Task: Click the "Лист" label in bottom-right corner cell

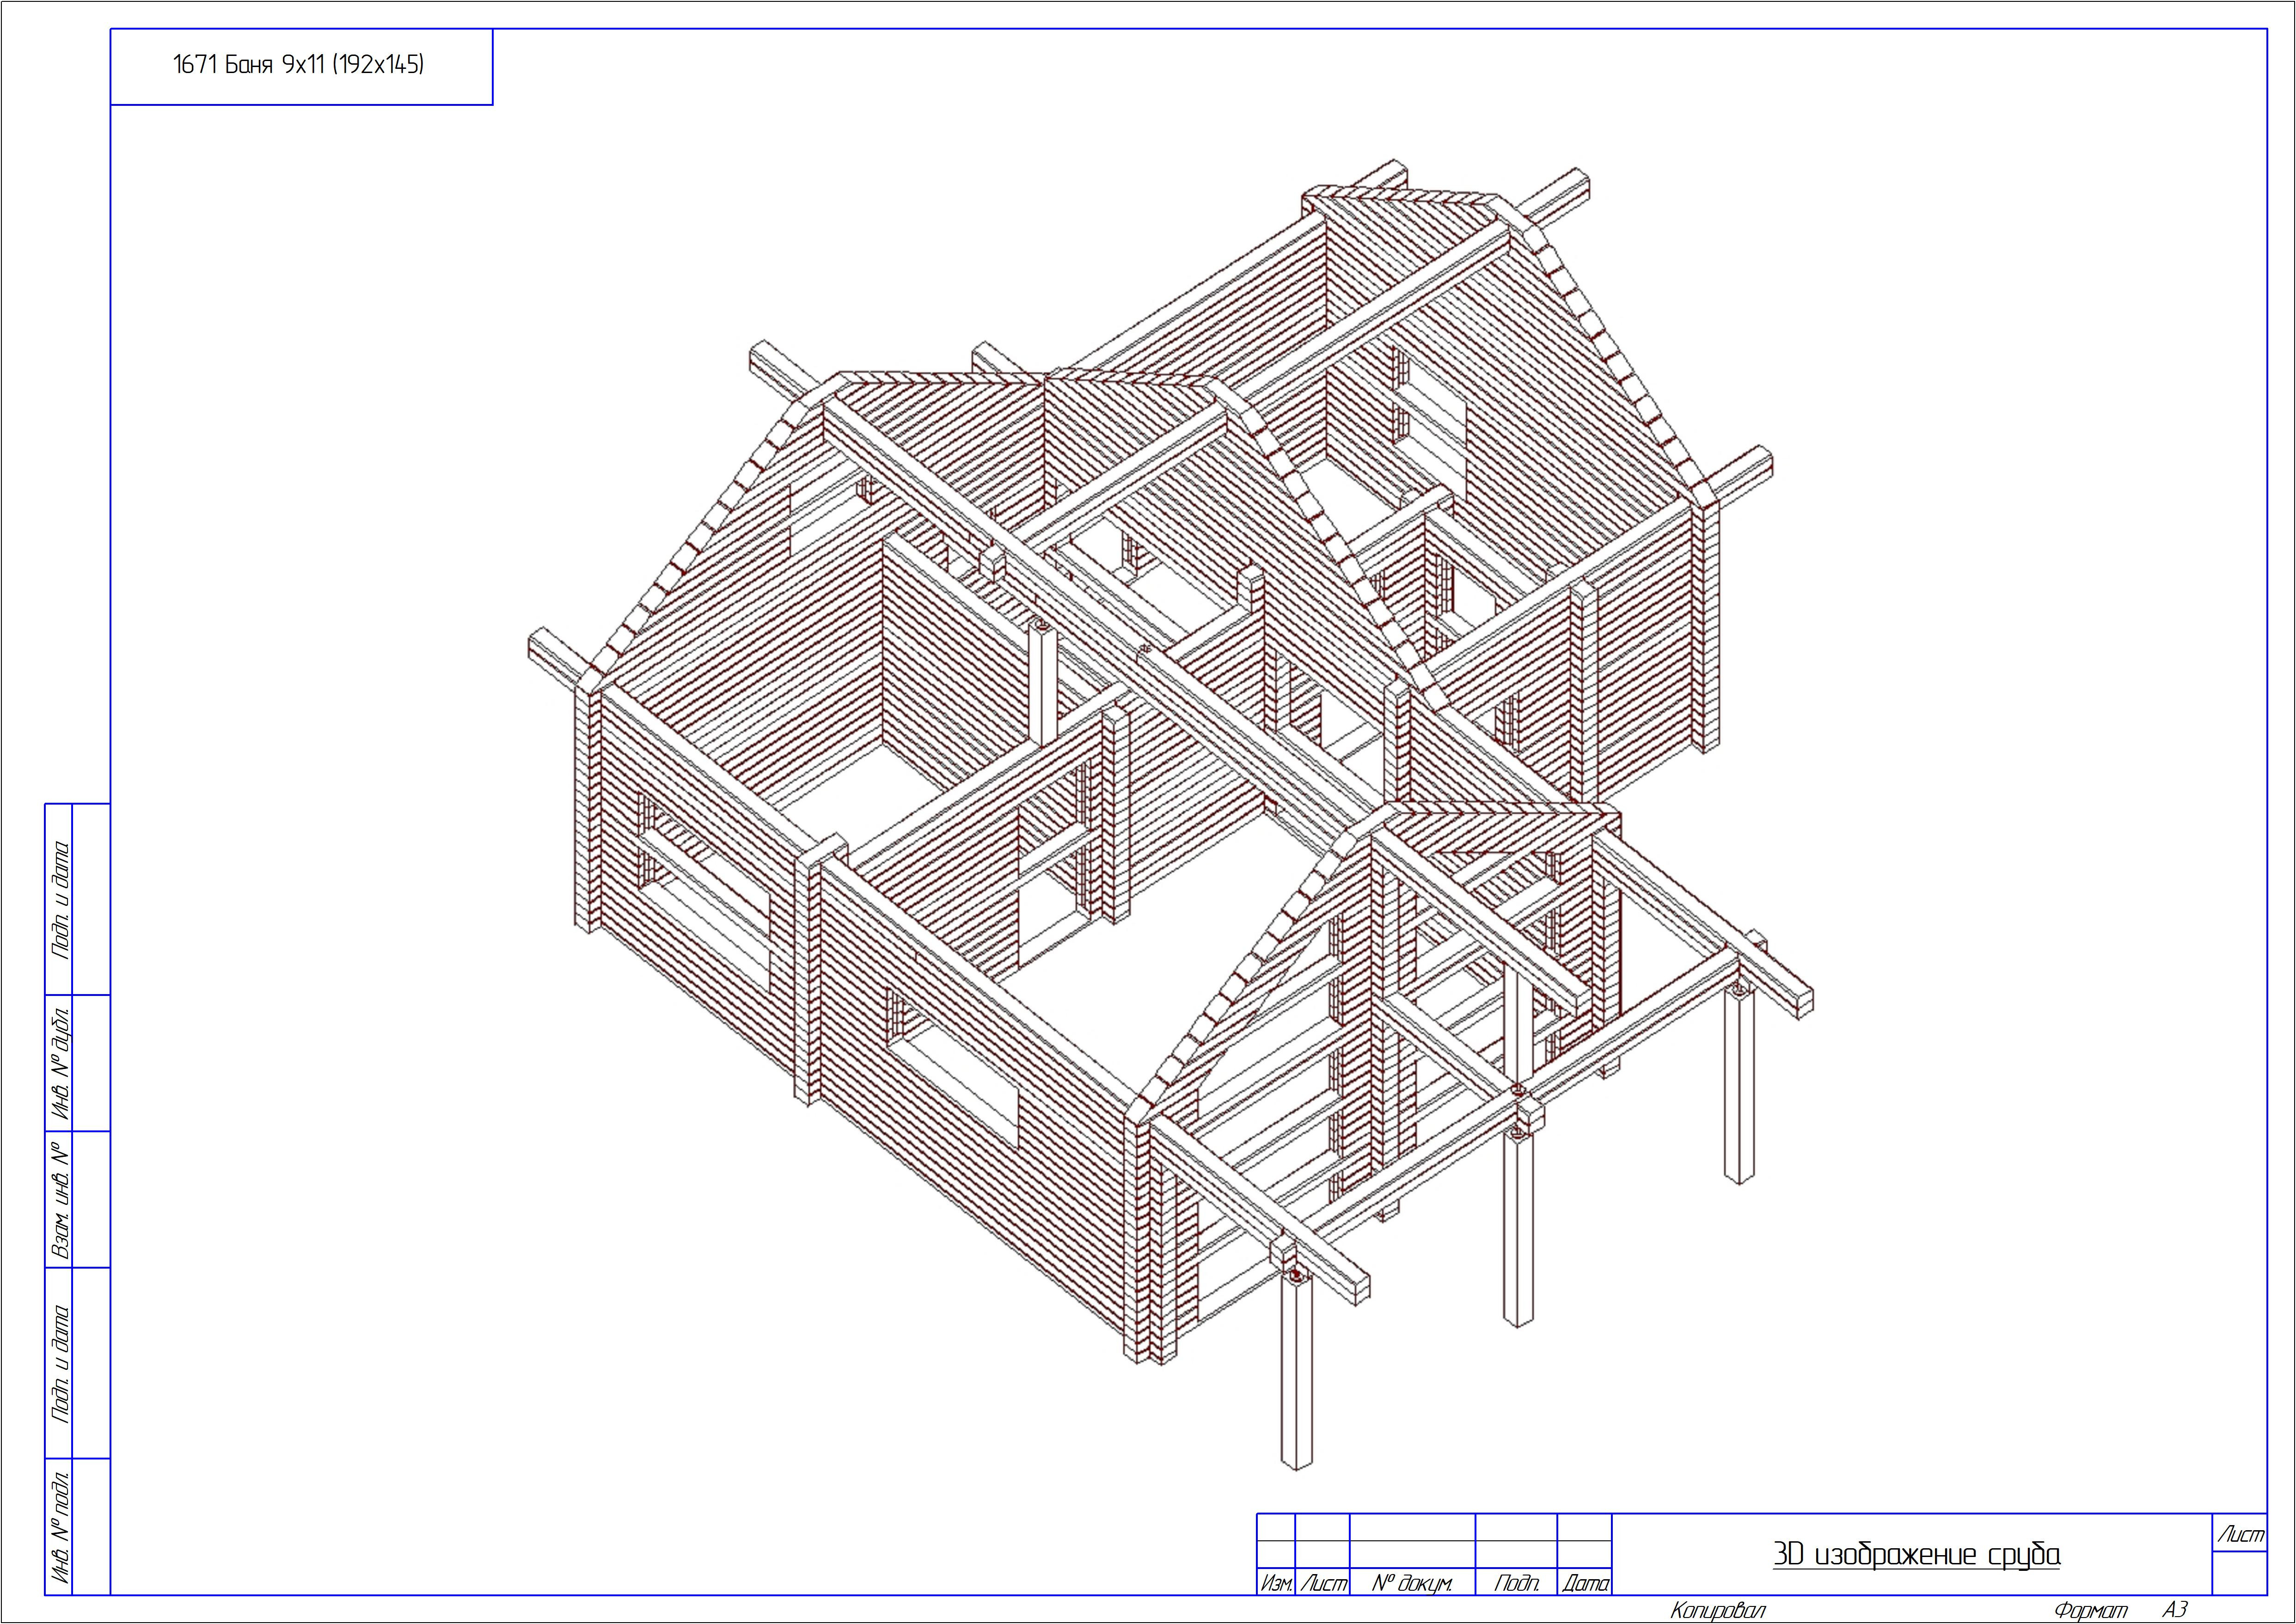Action: (2240, 1535)
